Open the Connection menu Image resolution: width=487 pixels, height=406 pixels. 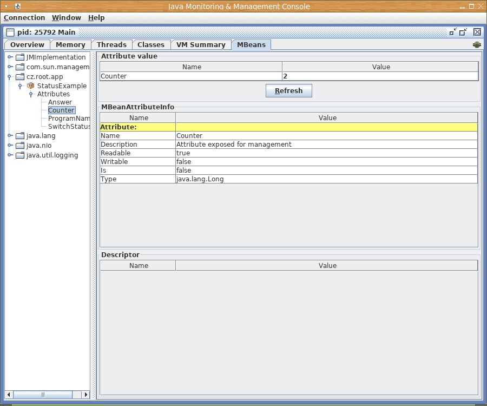coord(24,18)
